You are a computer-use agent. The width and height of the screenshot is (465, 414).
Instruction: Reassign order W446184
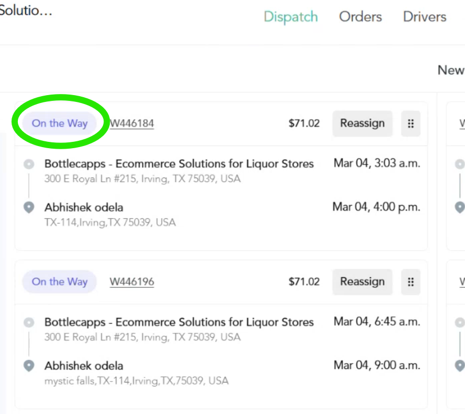[x=363, y=123]
